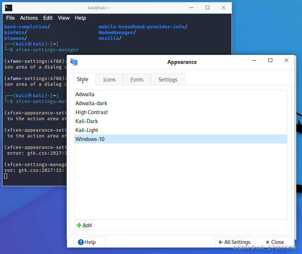Click the X icon on Close button
The width and height of the screenshot is (302, 254).
(x=268, y=242)
